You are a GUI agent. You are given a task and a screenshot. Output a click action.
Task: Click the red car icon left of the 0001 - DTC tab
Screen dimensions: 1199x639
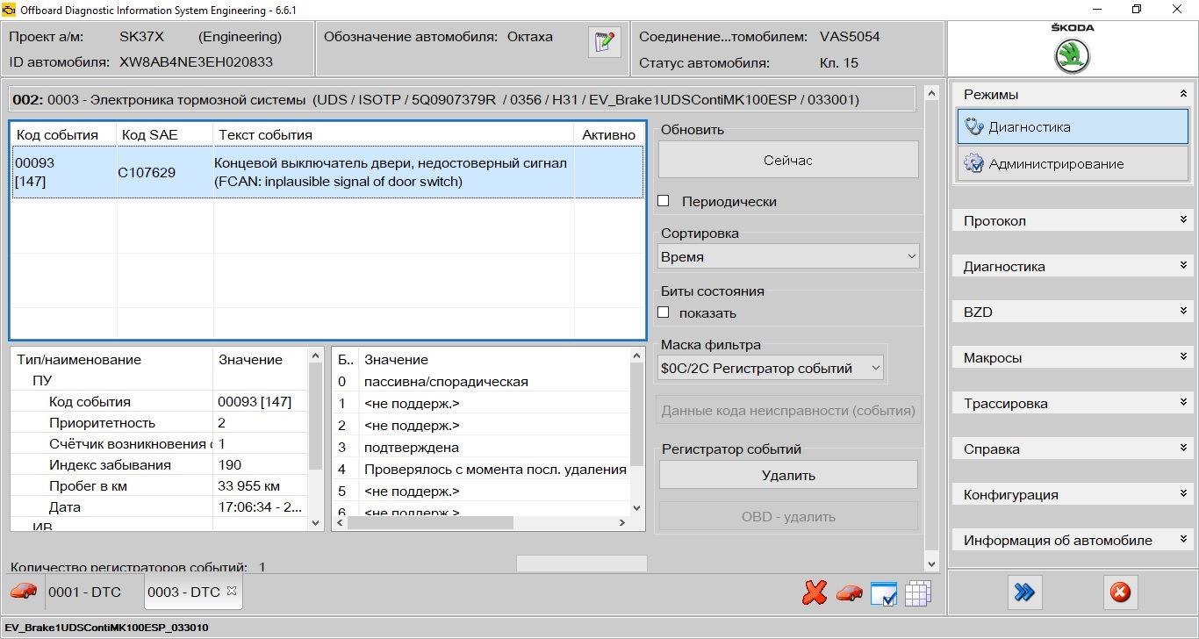coord(23,592)
